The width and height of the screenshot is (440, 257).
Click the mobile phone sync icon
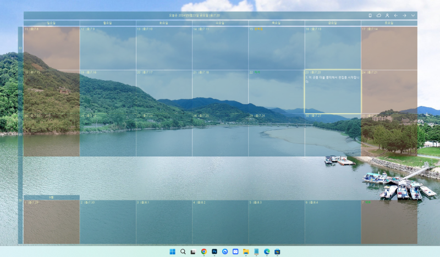tap(370, 15)
